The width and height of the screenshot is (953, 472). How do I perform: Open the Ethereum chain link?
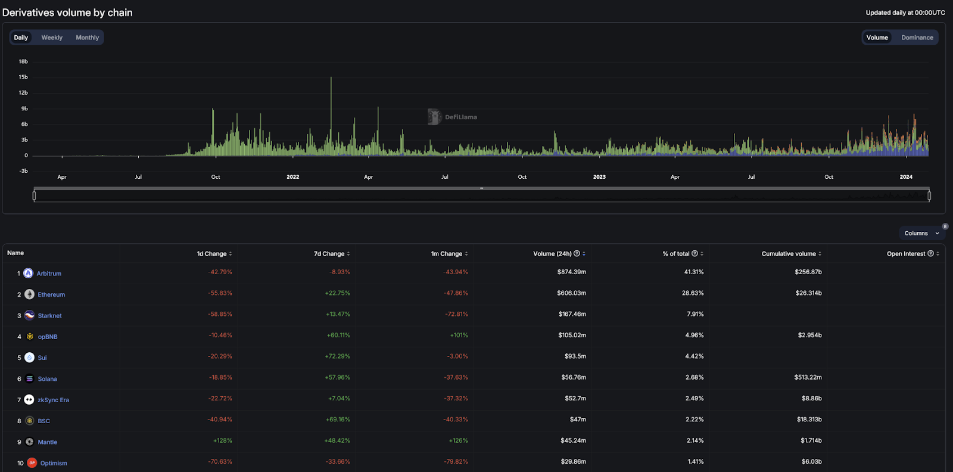[x=51, y=294]
